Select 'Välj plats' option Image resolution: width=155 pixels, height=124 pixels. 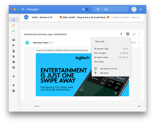111,73
